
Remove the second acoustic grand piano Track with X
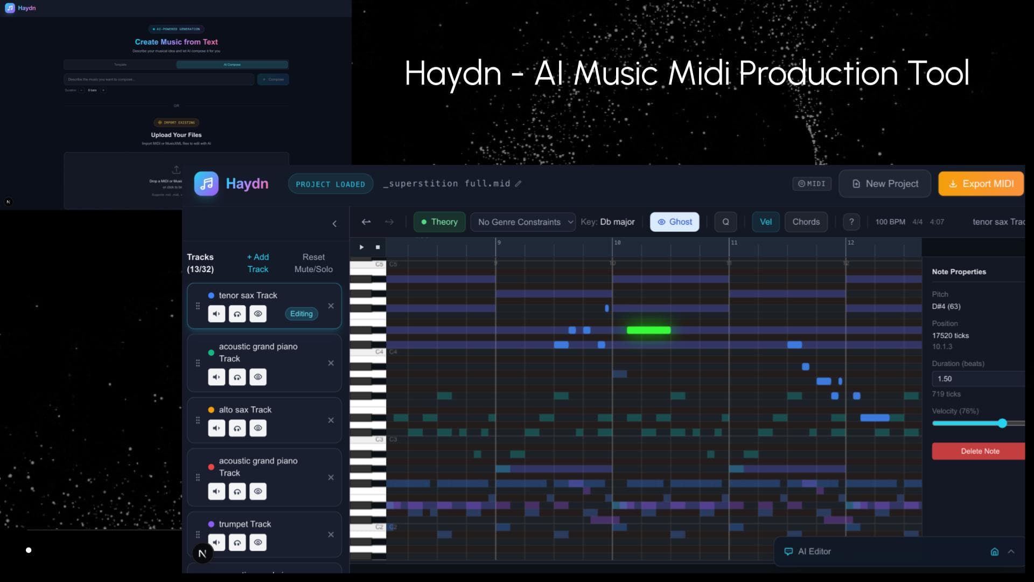tap(331, 477)
